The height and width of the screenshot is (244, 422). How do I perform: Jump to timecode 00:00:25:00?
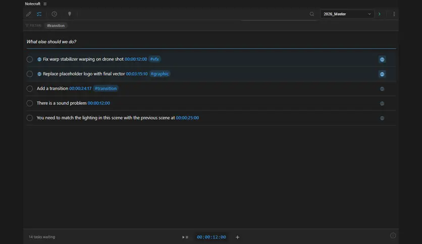[187, 117]
